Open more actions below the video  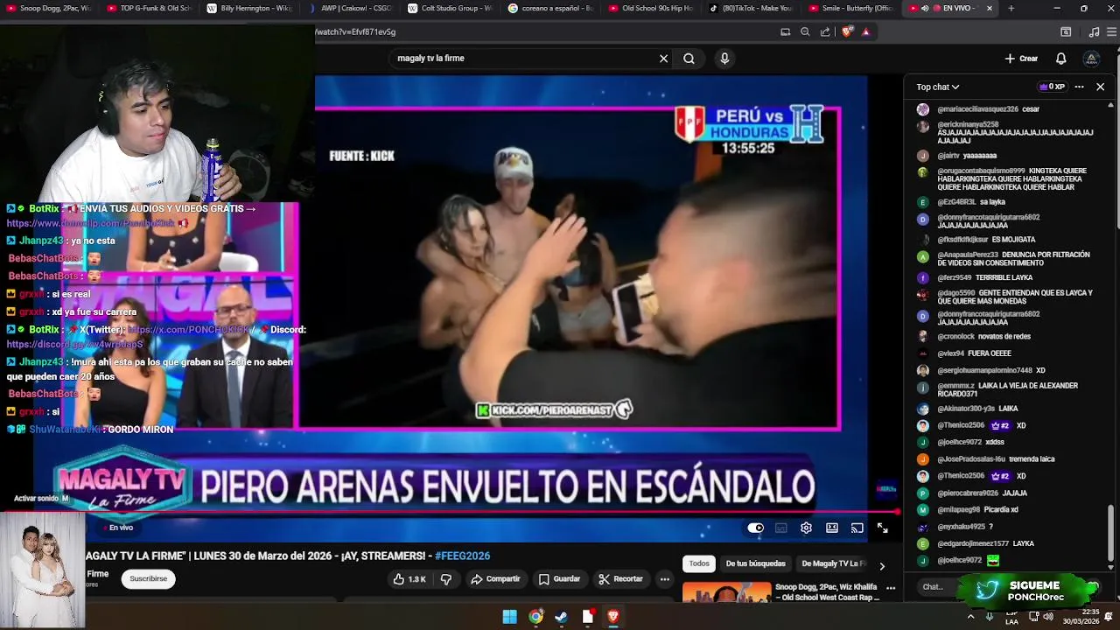tap(665, 579)
